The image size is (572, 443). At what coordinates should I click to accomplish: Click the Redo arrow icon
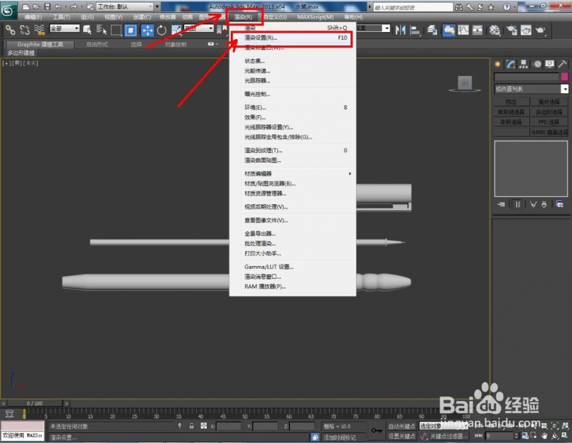[73, 7]
